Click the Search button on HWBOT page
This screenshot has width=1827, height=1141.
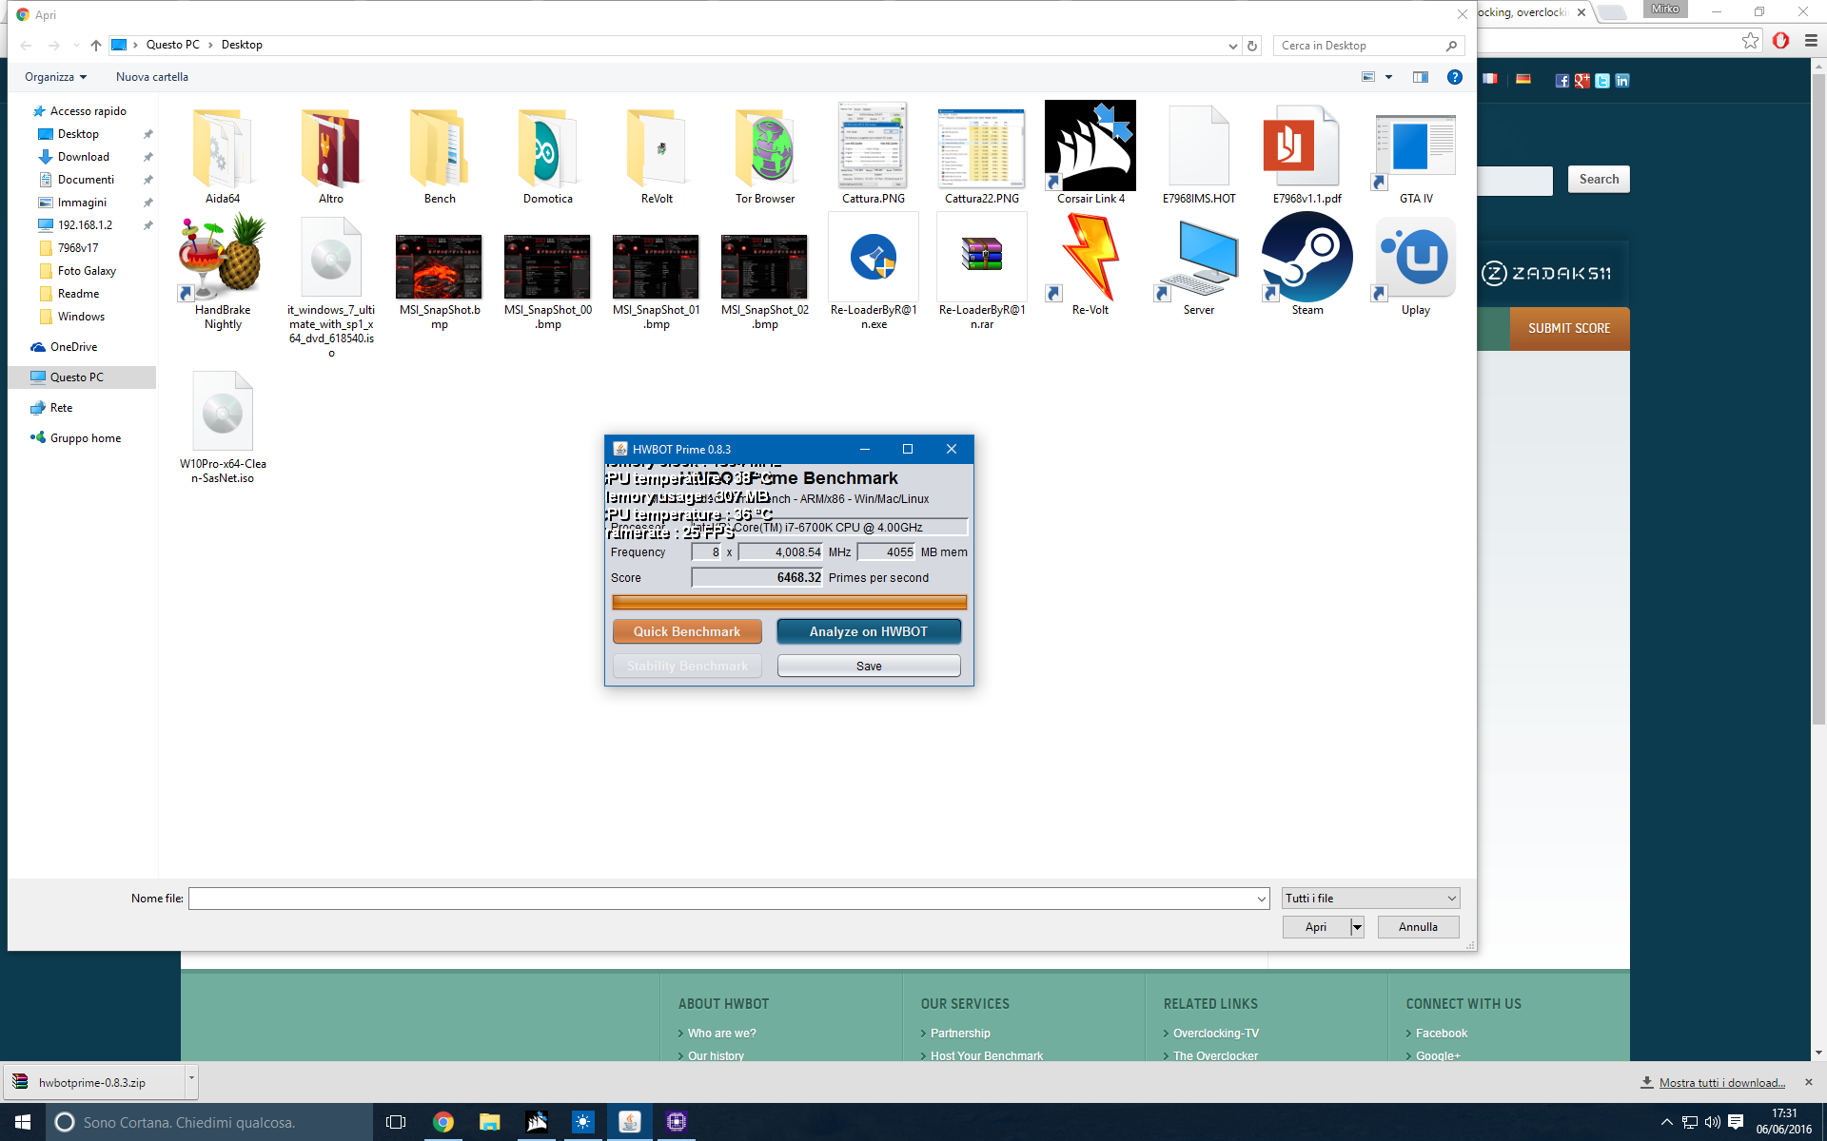pyautogui.click(x=1599, y=179)
